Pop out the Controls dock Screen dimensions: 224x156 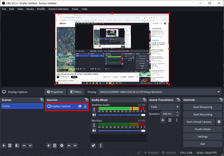tap(221, 100)
